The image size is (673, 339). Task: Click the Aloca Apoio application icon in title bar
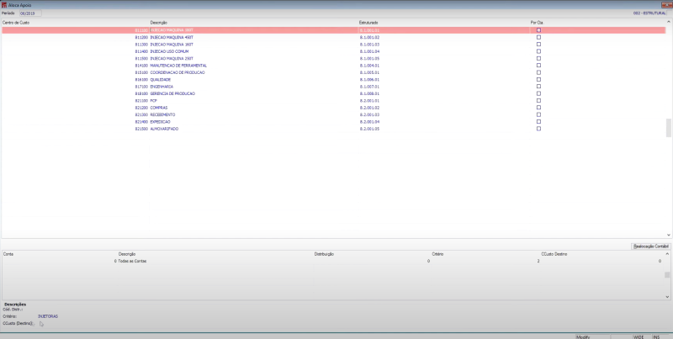click(x=4, y=5)
